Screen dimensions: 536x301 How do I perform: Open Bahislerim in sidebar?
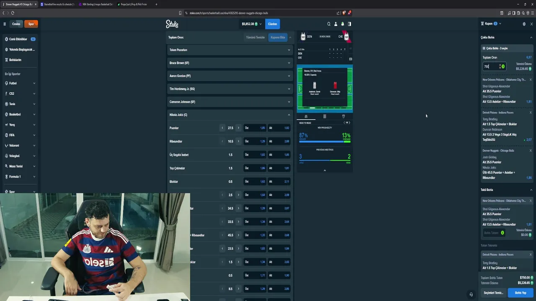click(20, 60)
